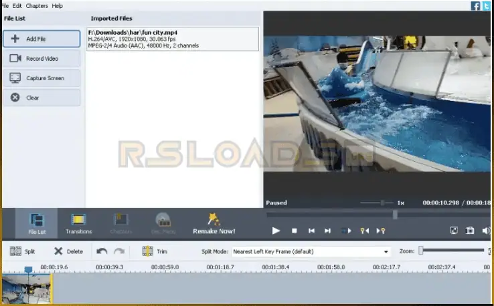
Task: Stop video playback
Action: click(294, 231)
